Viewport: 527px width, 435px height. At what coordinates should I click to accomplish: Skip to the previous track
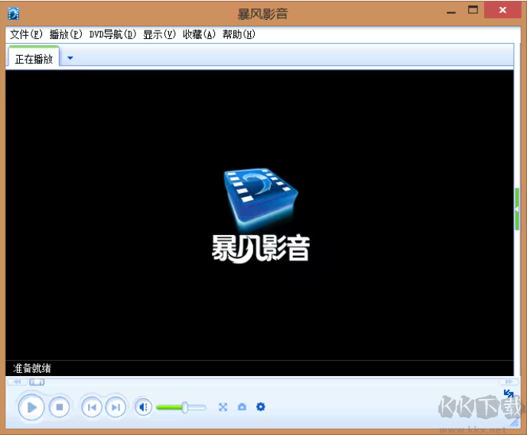click(92, 407)
